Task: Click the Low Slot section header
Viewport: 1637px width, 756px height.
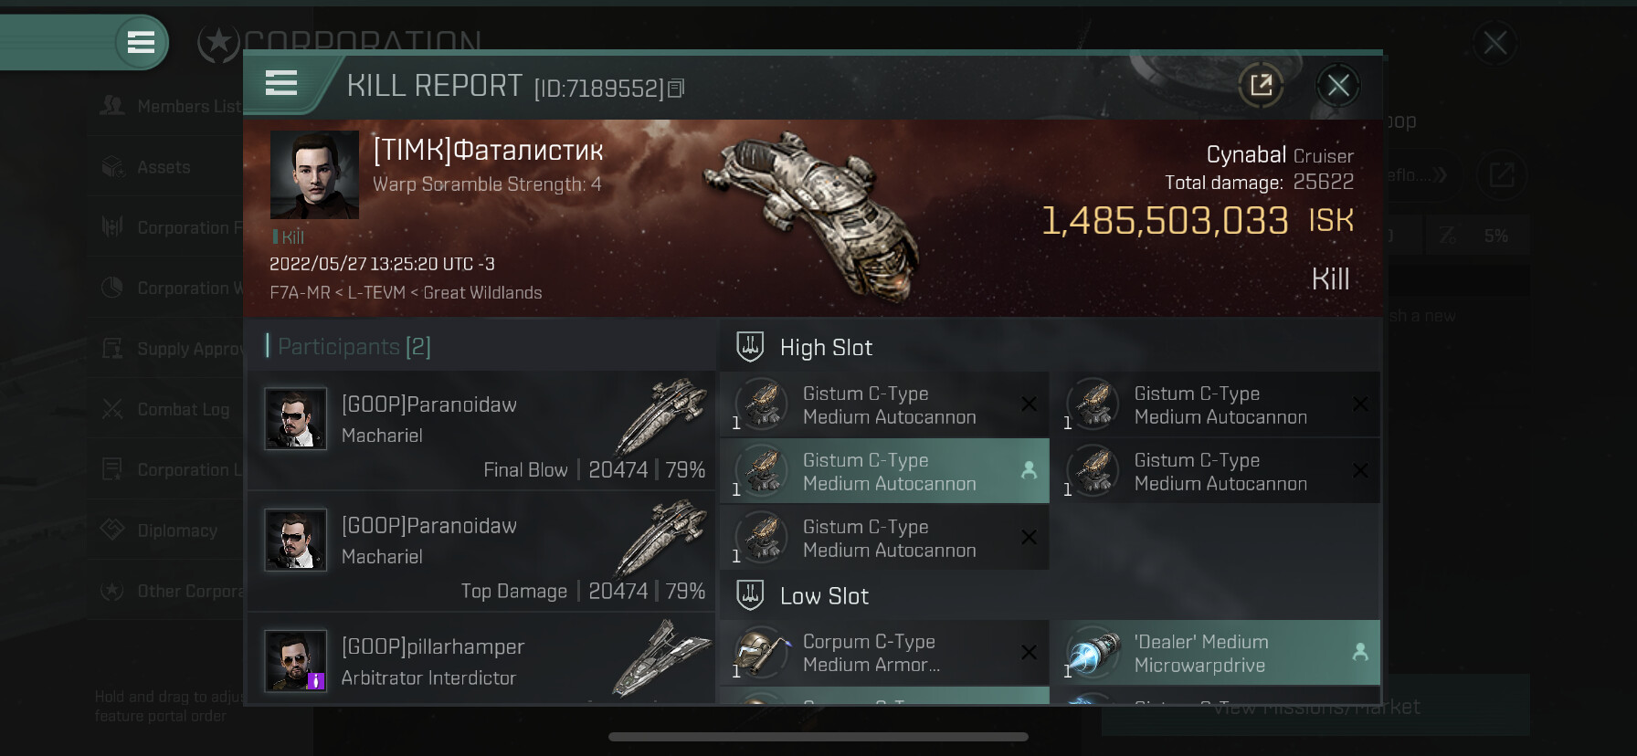Action: point(824,596)
